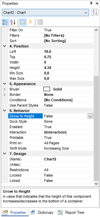Viewport: 100px width, 217px height.
Task: Open the Chart2 : Chart component dropdown
Action: (x=45, y=13)
